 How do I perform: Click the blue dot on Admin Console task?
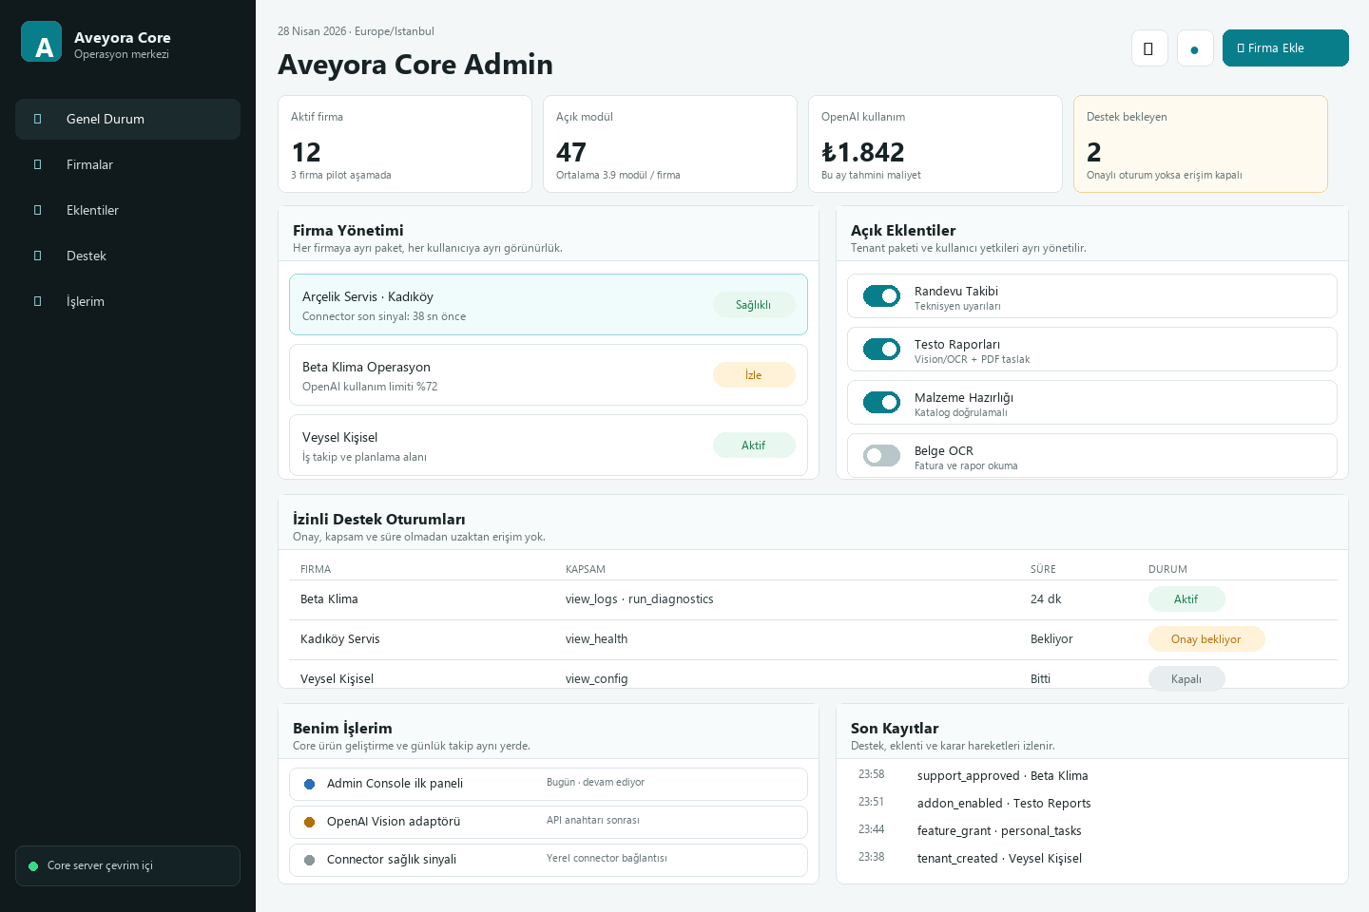[309, 784]
